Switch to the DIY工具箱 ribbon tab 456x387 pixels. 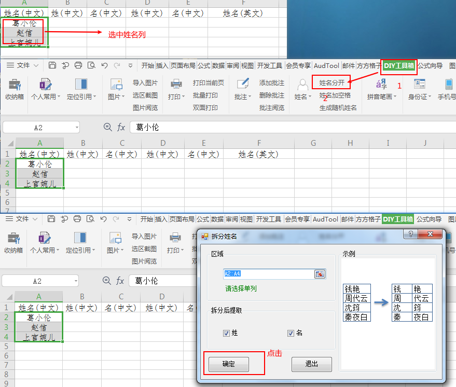point(399,65)
